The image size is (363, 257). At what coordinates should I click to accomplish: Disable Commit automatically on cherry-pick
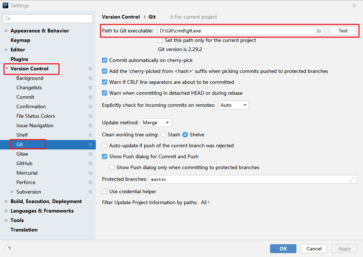coord(105,61)
